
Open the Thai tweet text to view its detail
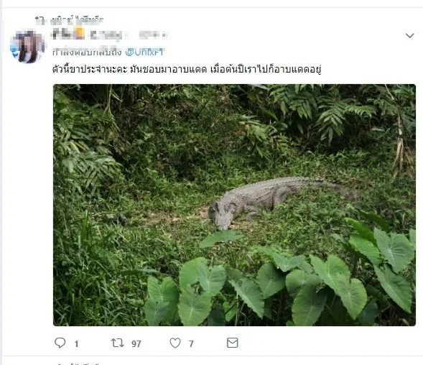tap(187, 70)
